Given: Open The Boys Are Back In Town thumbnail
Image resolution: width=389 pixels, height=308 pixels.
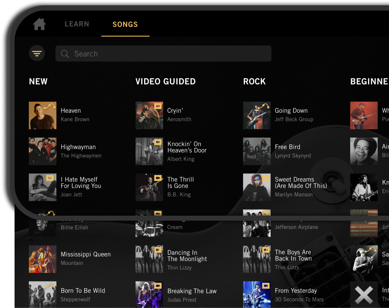Looking at the screenshot, I should [x=257, y=259].
